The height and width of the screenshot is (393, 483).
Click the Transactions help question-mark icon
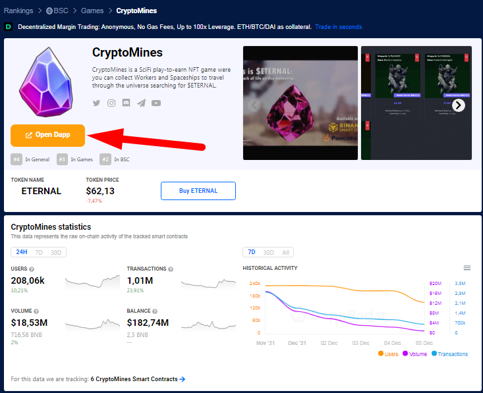(171, 269)
